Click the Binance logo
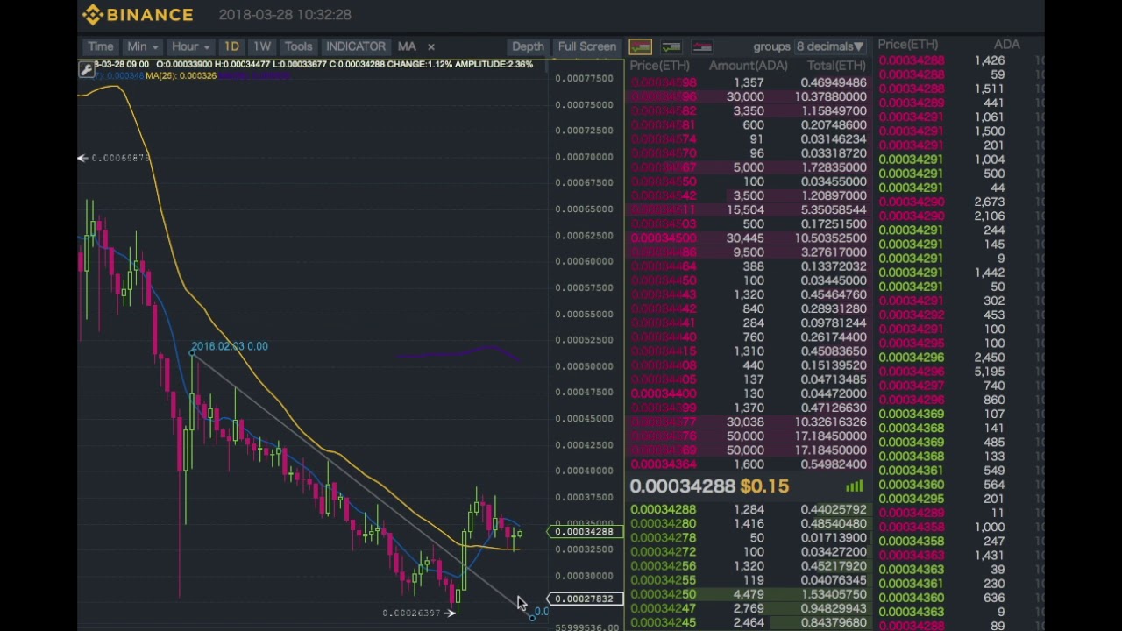1122x631 pixels. pyautogui.click(x=138, y=15)
